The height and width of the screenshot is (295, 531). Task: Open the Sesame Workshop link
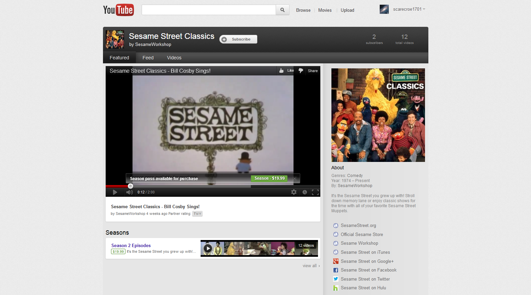coord(359,243)
